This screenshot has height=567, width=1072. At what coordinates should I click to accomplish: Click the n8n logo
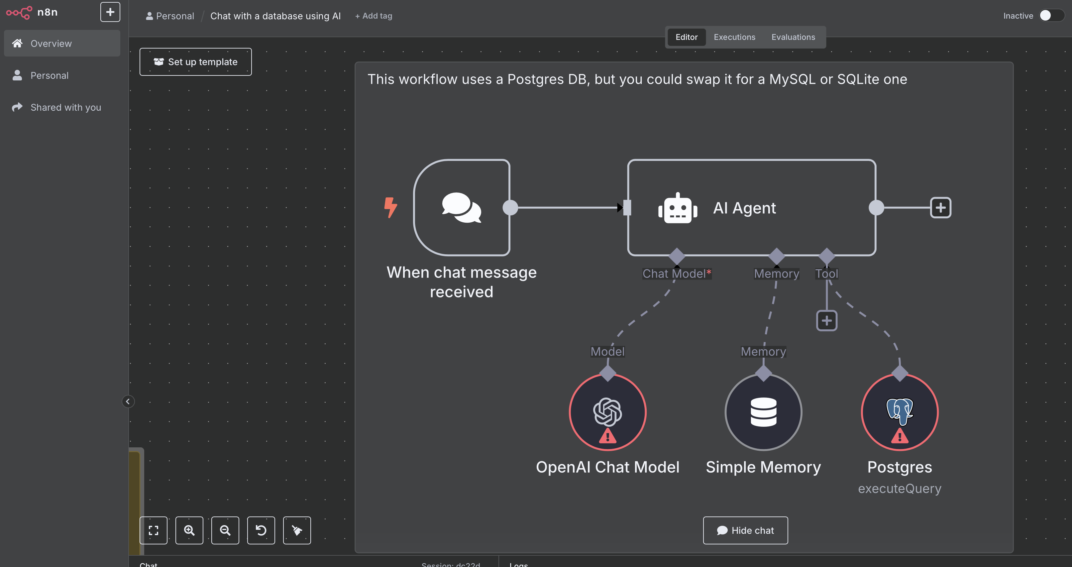[32, 13]
